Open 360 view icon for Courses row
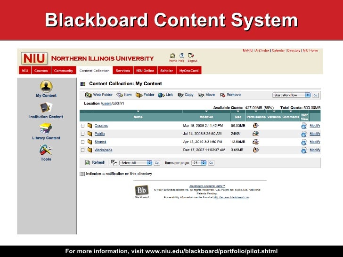 304,126
